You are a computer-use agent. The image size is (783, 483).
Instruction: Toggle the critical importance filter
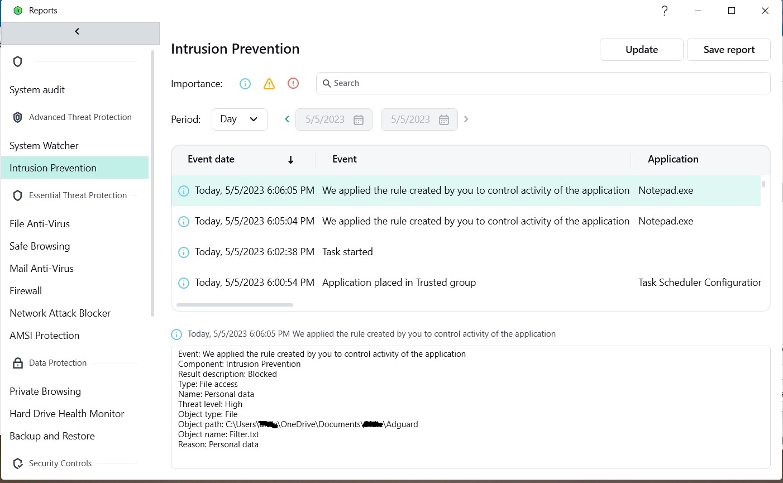293,84
